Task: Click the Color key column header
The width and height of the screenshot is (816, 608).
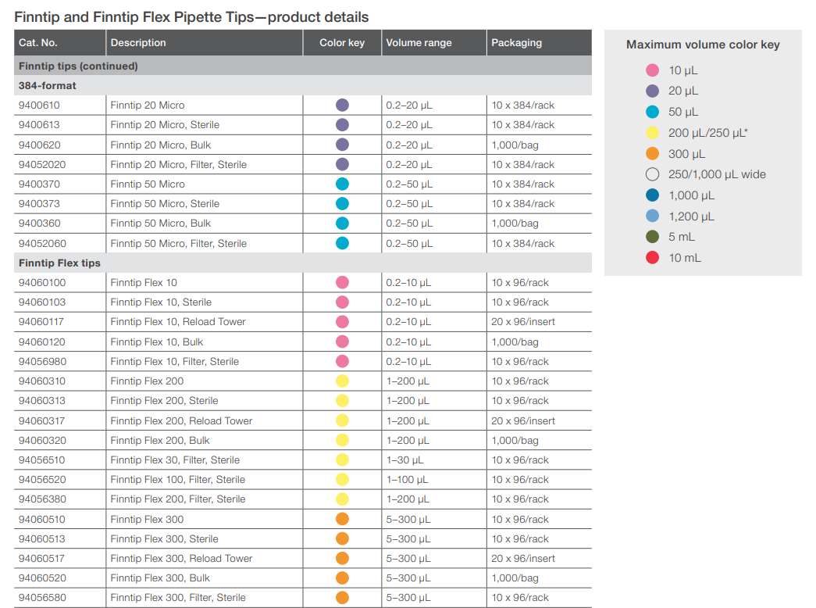Action: (x=342, y=43)
